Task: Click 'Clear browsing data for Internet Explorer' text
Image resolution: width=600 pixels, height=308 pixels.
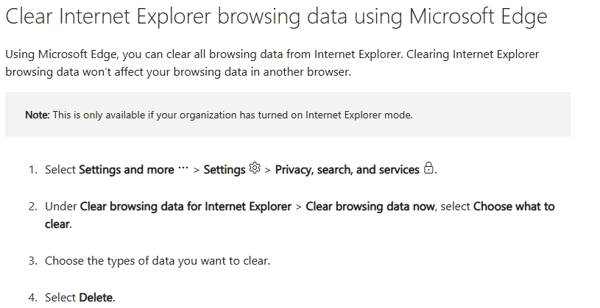Action: [x=186, y=207]
